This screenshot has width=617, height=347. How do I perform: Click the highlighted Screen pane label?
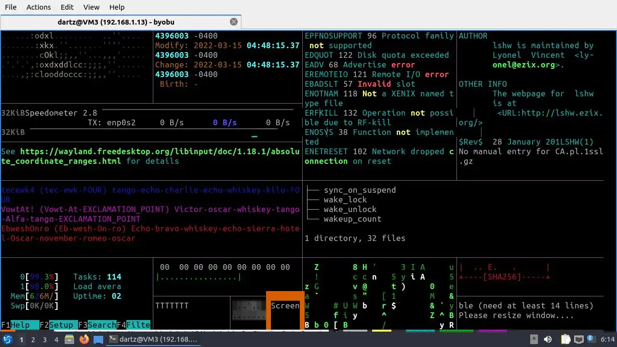(285, 306)
